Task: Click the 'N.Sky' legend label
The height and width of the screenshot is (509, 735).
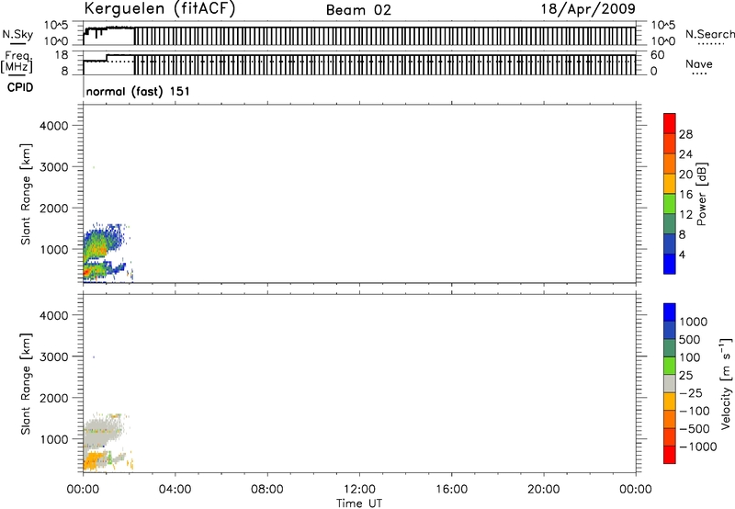Action: click(x=17, y=34)
